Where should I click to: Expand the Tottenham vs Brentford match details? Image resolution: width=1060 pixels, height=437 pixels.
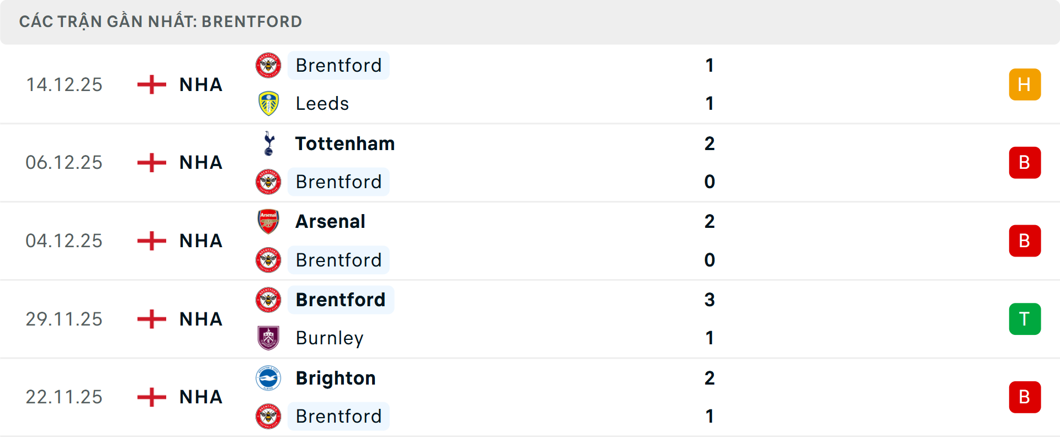tap(530, 162)
